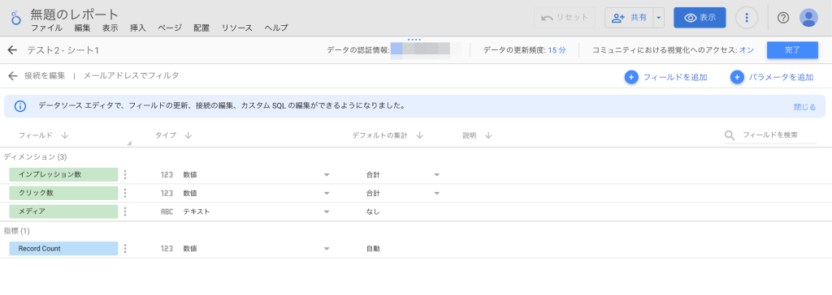832x295 pixels.
Task: Open the ヘルプ menu
Action: click(276, 28)
